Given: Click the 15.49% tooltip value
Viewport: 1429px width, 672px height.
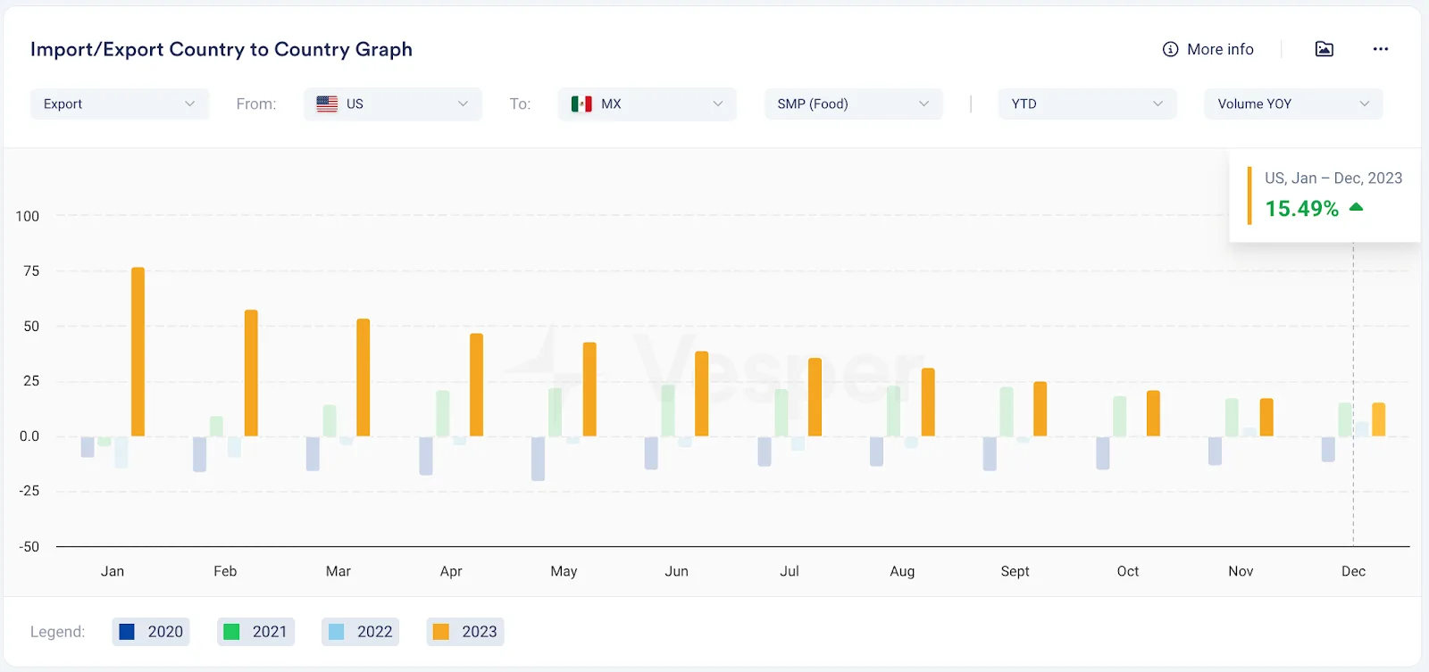Looking at the screenshot, I should click(1302, 209).
